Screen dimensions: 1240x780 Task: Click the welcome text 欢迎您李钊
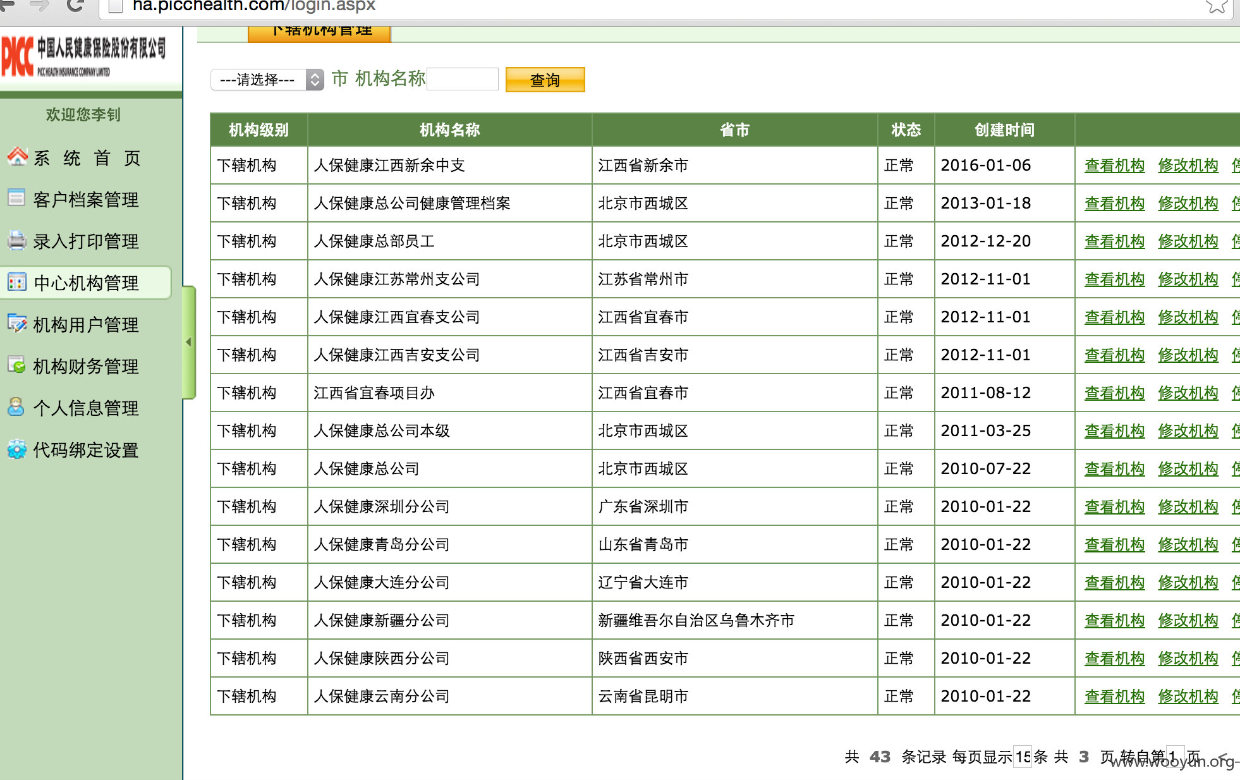pyautogui.click(x=83, y=115)
